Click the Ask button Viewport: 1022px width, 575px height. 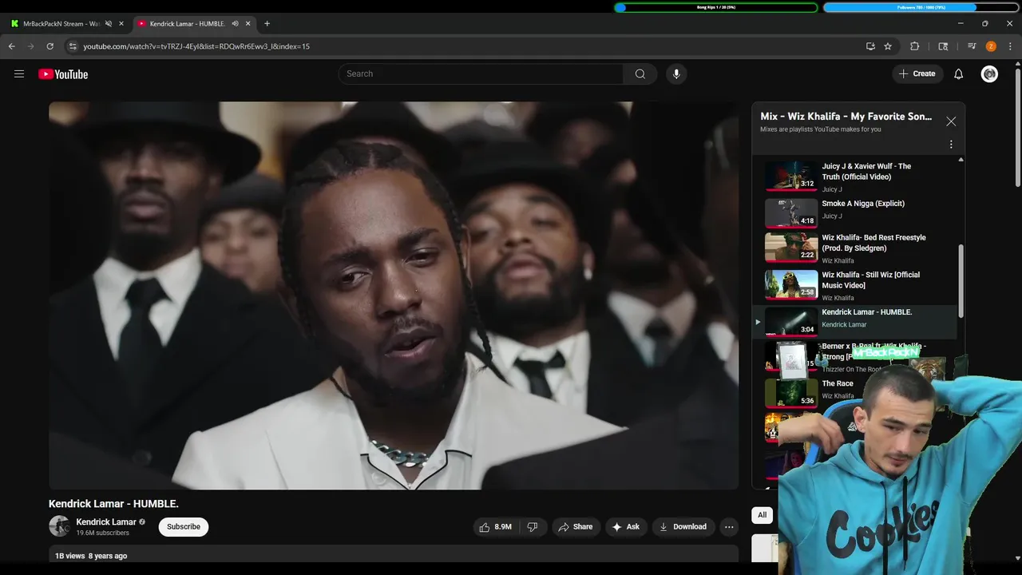coord(626,527)
